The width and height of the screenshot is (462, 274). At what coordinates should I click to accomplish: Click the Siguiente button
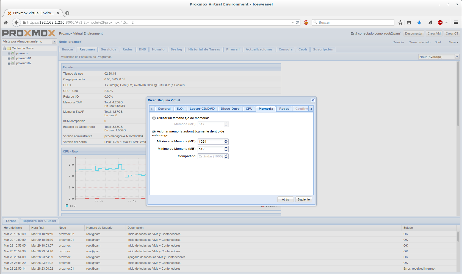(x=303, y=199)
